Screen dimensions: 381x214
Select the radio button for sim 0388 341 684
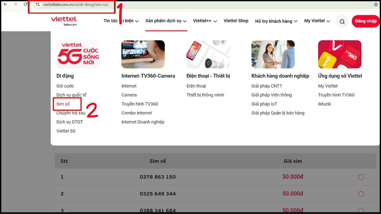click(x=361, y=210)
